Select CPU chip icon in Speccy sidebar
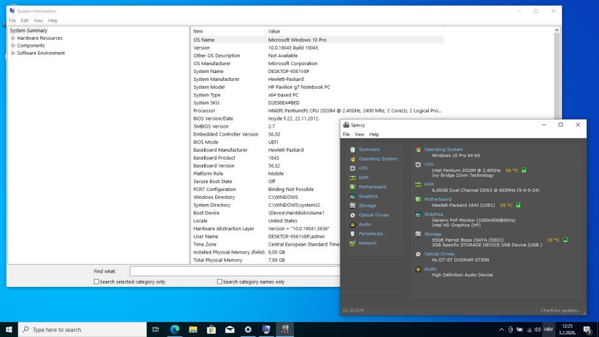The width and height of the screenshot is (599, 337). [x=353, y=168]
